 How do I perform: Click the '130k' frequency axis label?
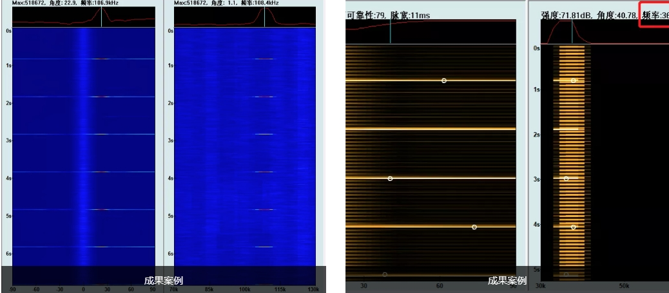313,290
